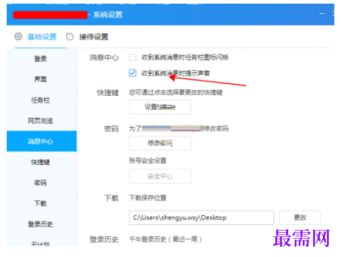This screenshot has height=257, width=341.
Task: Click the 设置 shortcut key button
Action: [x=160, y=107]
